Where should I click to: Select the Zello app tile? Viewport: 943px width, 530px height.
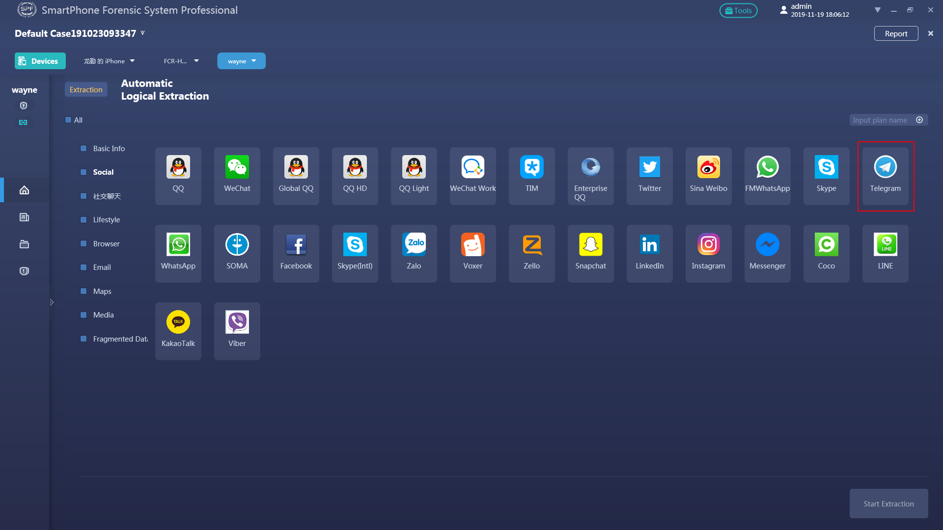click(531, 253)
